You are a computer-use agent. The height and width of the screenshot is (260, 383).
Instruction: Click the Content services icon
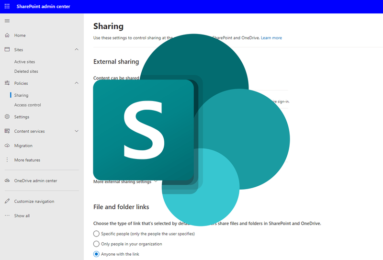pos(7,131)
